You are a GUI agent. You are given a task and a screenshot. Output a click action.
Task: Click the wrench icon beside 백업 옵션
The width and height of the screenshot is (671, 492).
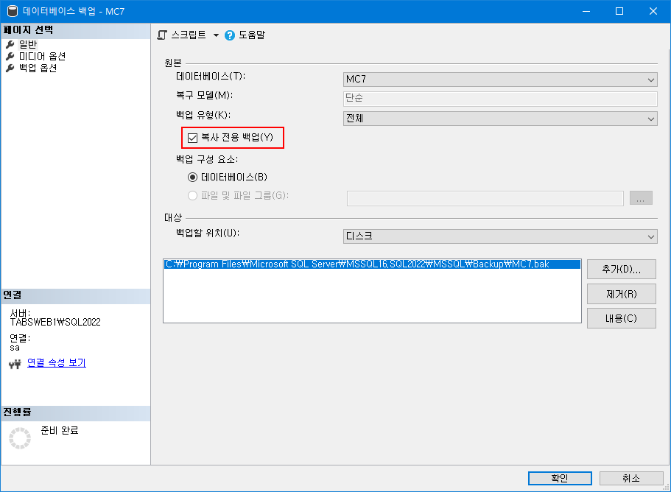pyautogui.click(x=10, y=68)
